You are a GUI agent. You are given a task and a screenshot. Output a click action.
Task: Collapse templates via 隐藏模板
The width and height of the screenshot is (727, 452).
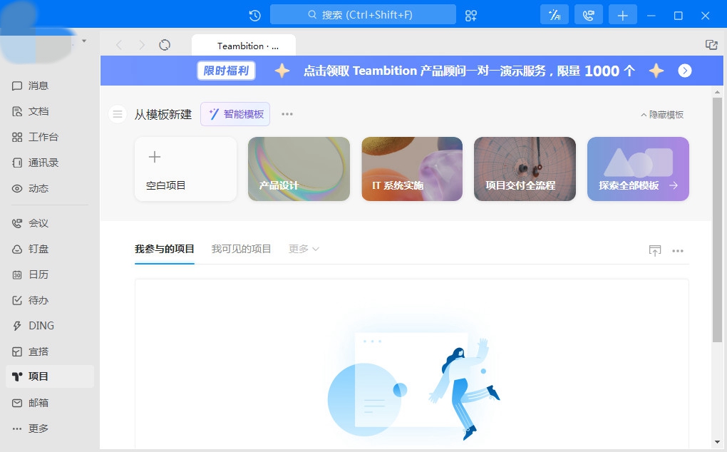click(662, 115)
